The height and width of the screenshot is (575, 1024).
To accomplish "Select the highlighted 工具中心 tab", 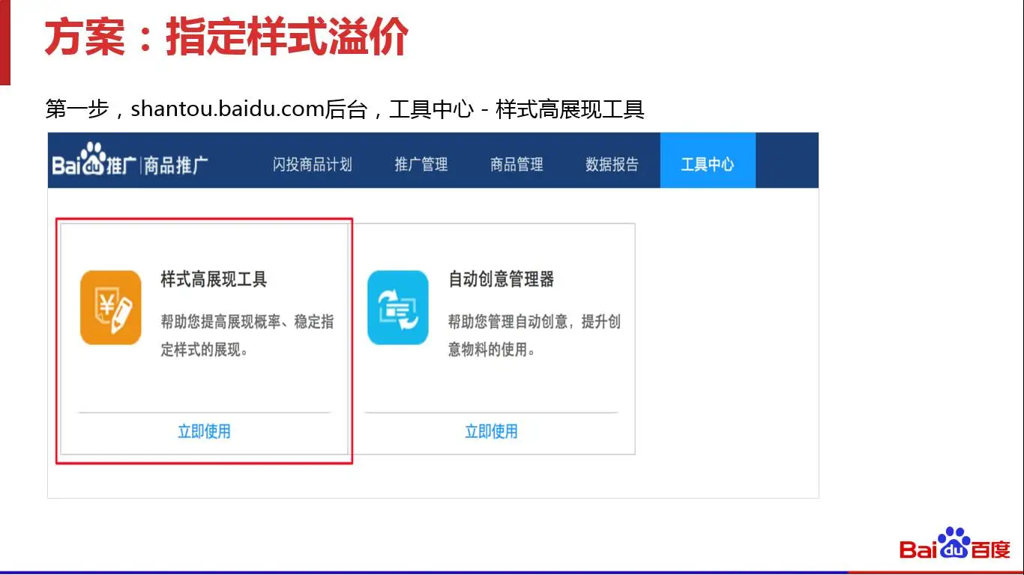I will (x=707, y=165).
